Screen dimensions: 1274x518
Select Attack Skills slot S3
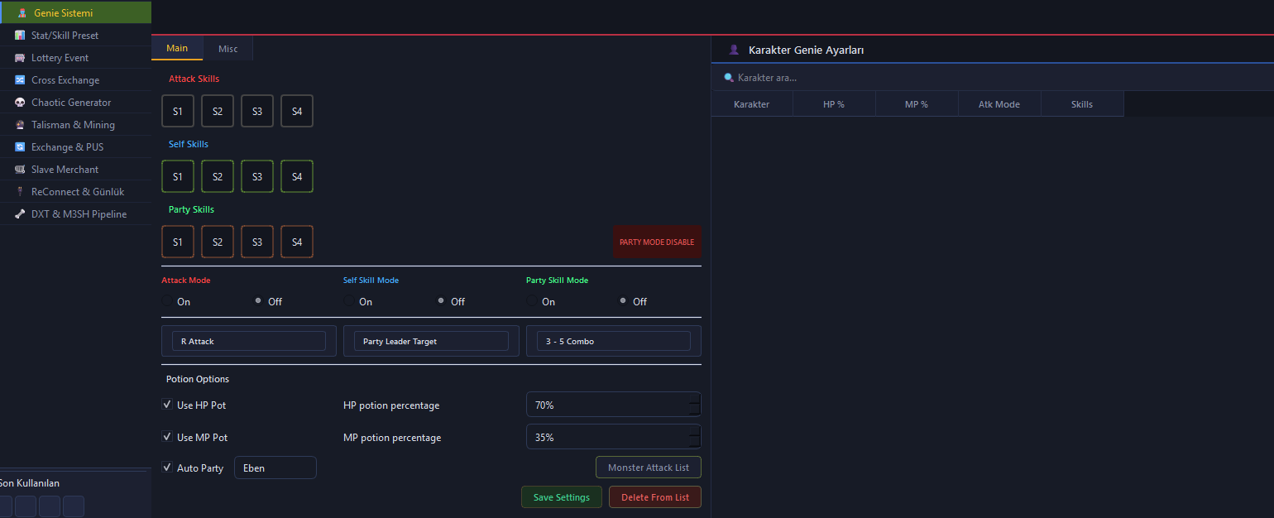[x=257, y=111]
